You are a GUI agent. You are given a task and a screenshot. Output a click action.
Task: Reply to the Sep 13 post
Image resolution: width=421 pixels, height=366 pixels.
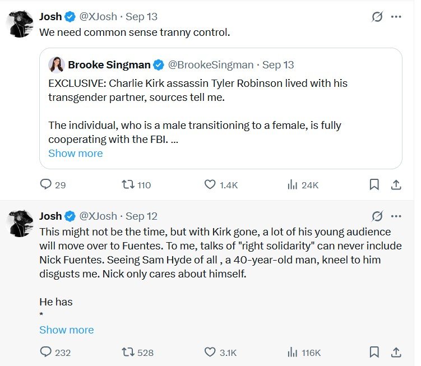[46, 184]
